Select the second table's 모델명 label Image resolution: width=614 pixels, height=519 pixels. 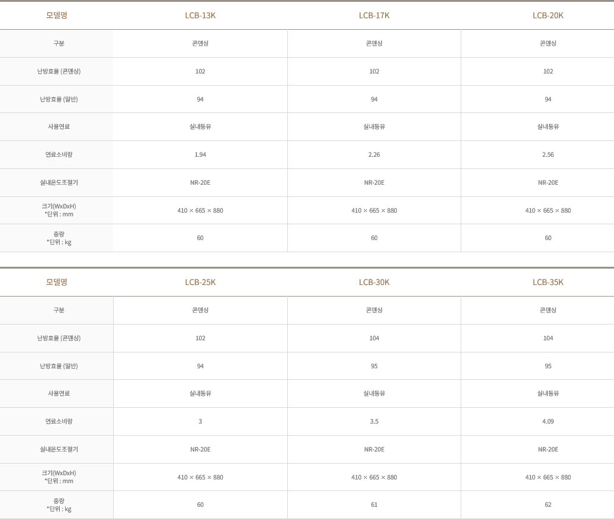tap(57, 282)
